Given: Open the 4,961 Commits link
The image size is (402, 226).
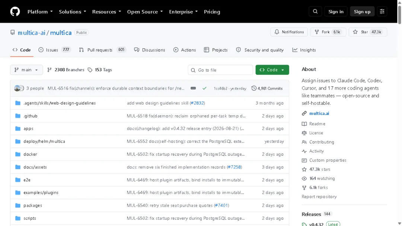Looking at the screenshot, I should tap(267, 88).
